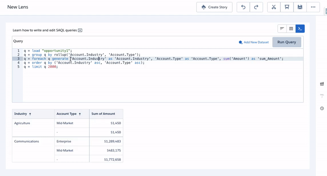Open the history clock icon
The height and width of the screenshot is (176, 327).
click(x=322, y=108)
